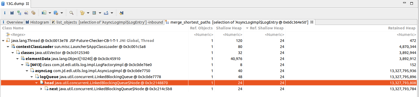Click Numeric filter under Ref. Objects
The width and height of the screenshot is (419, 97).
(x=203, y=35)
